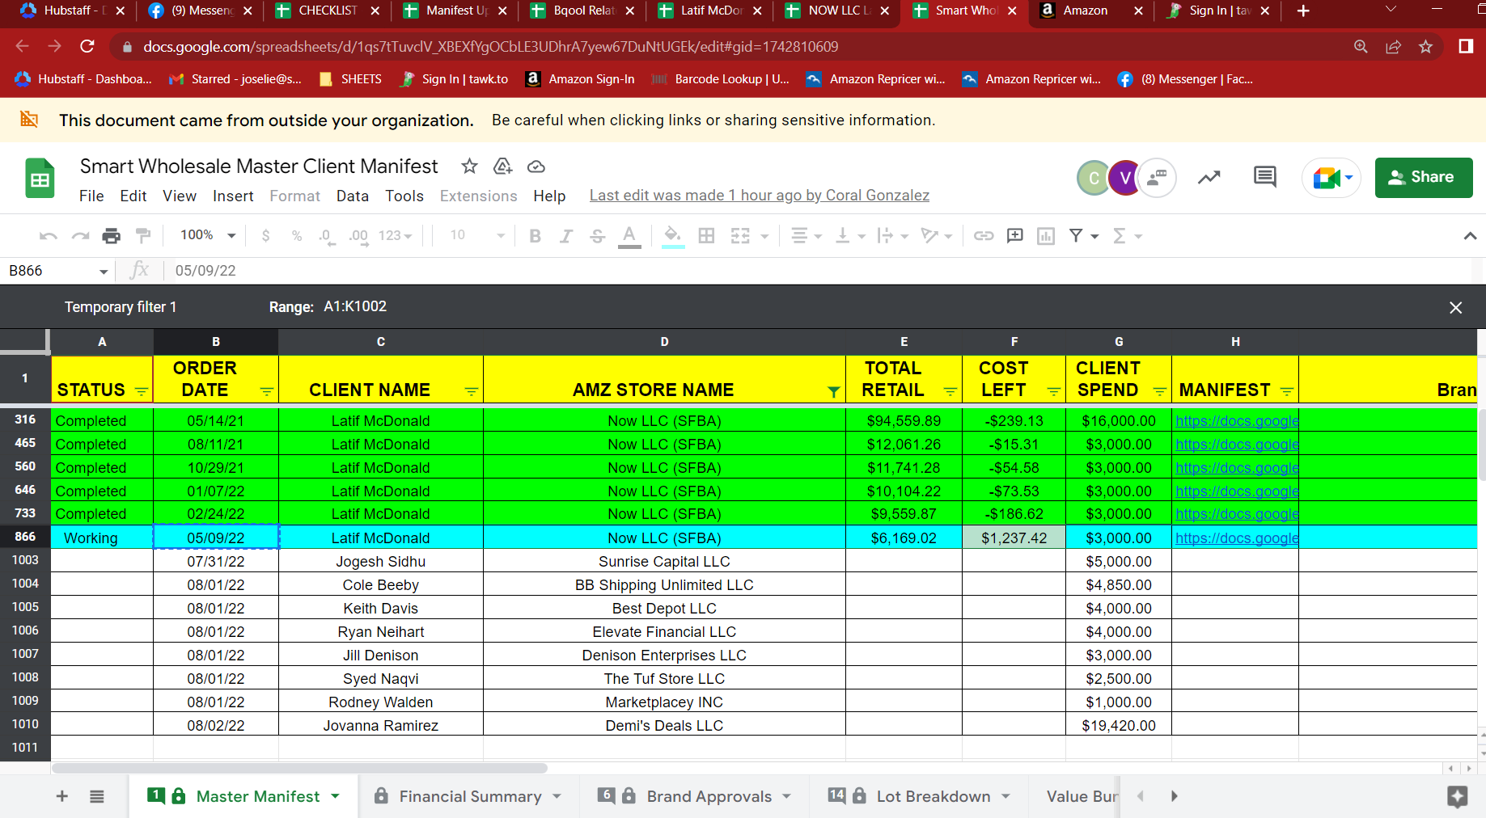The image size is (1486, 818).
Task: Apply percent format icon
Action: (297, 236)
